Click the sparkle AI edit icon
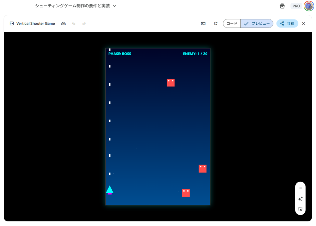Screen dimensions: 316x226 [x=300, y=199]
